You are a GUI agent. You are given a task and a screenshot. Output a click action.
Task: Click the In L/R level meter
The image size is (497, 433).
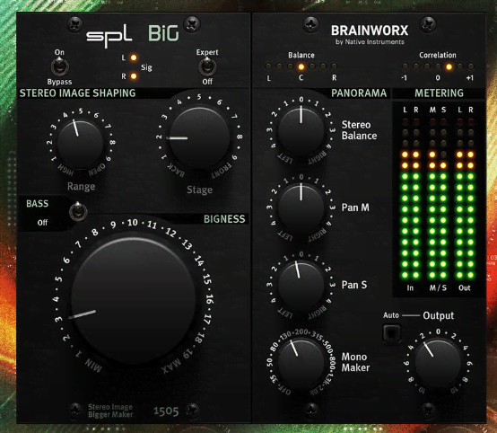point(410,199)
